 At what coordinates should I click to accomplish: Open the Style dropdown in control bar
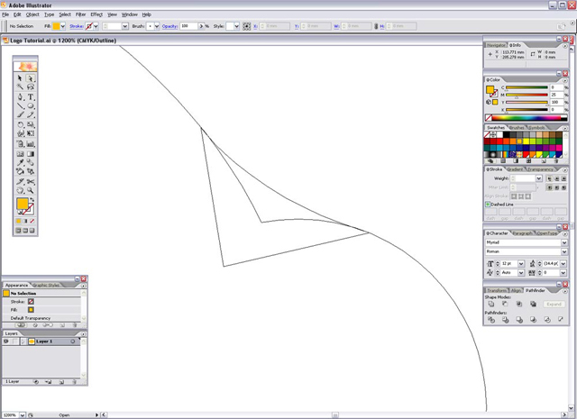point(236,26)
